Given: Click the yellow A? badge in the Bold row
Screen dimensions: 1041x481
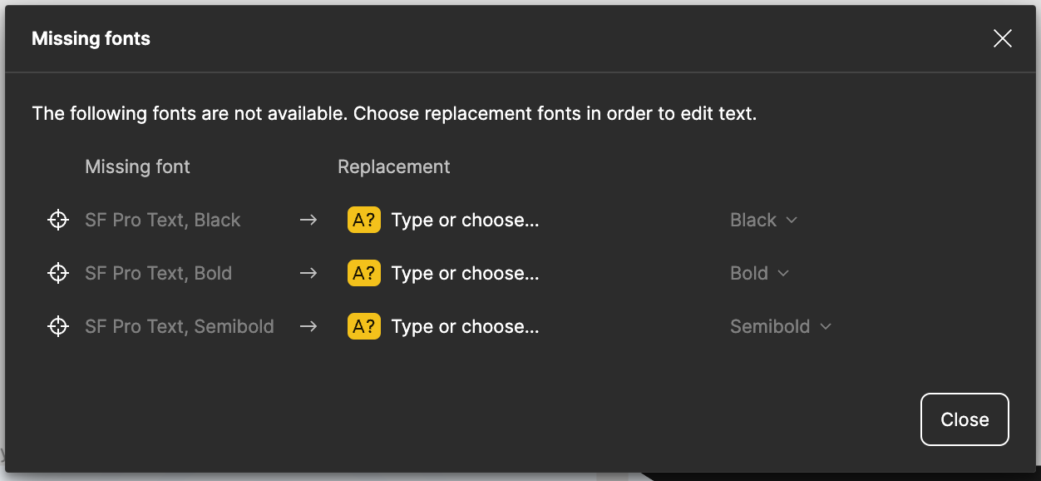Looking at the screenshot, I should (x=364, y=273).
